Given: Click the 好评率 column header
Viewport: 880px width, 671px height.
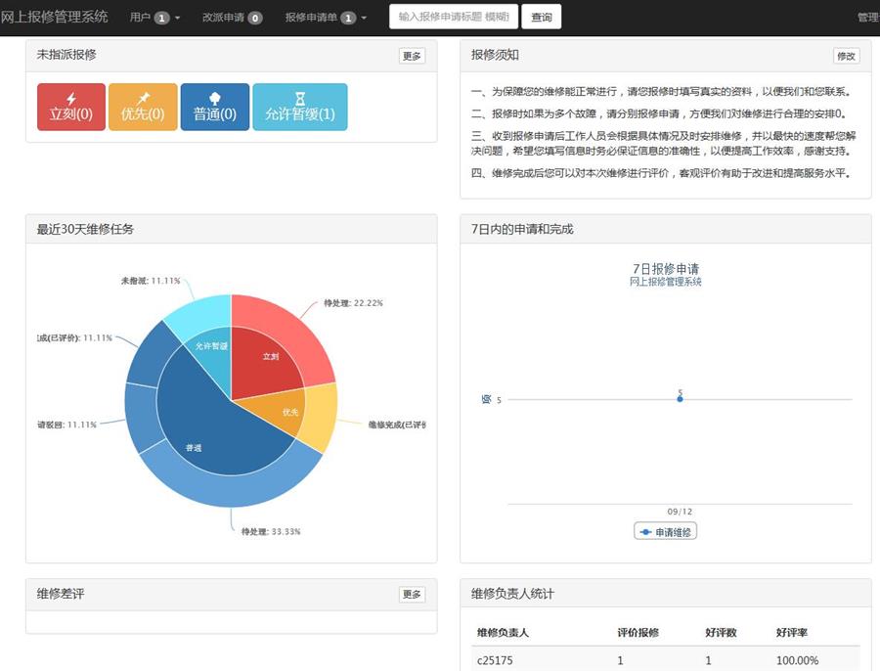Looking at the screenshot, I should pyautogui.click(x=791, y=633).
